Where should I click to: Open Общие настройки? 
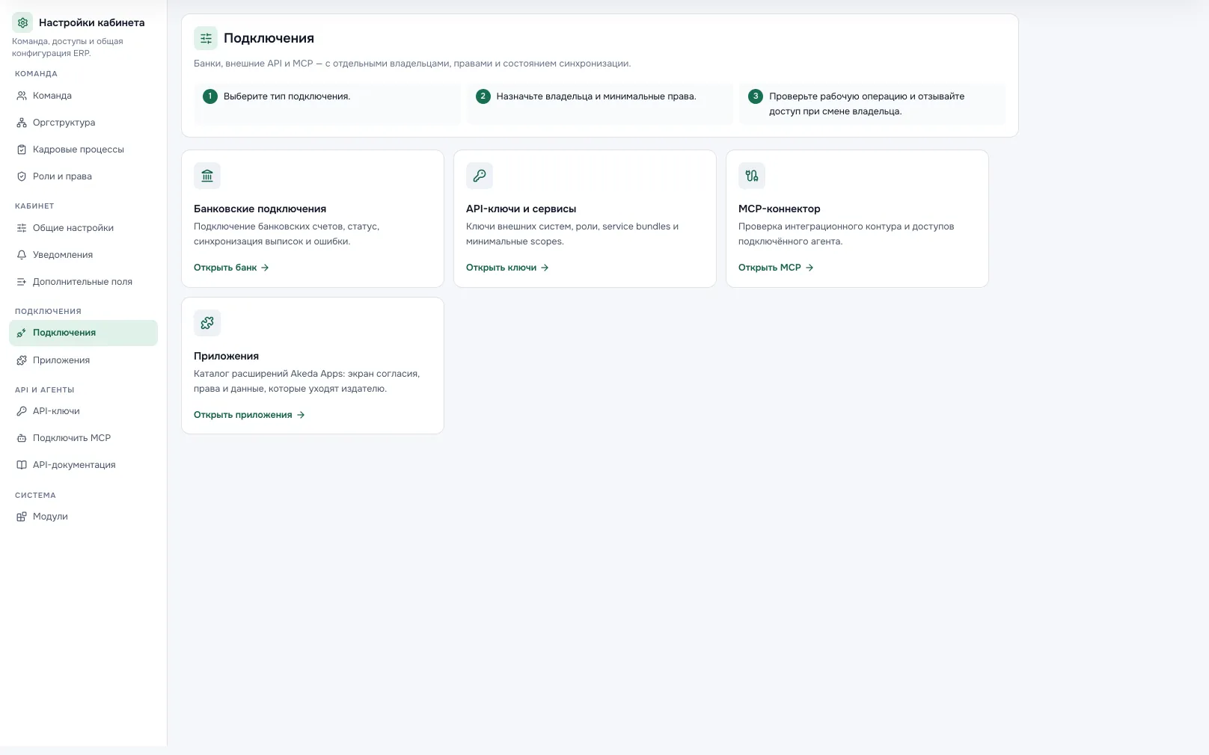coord(83,228)
